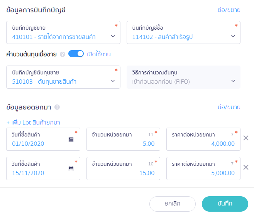Image resolution: width=254 pixels, height=219 pixels.
Task: Remove the first brought-forward lot row
Action: 246,138
